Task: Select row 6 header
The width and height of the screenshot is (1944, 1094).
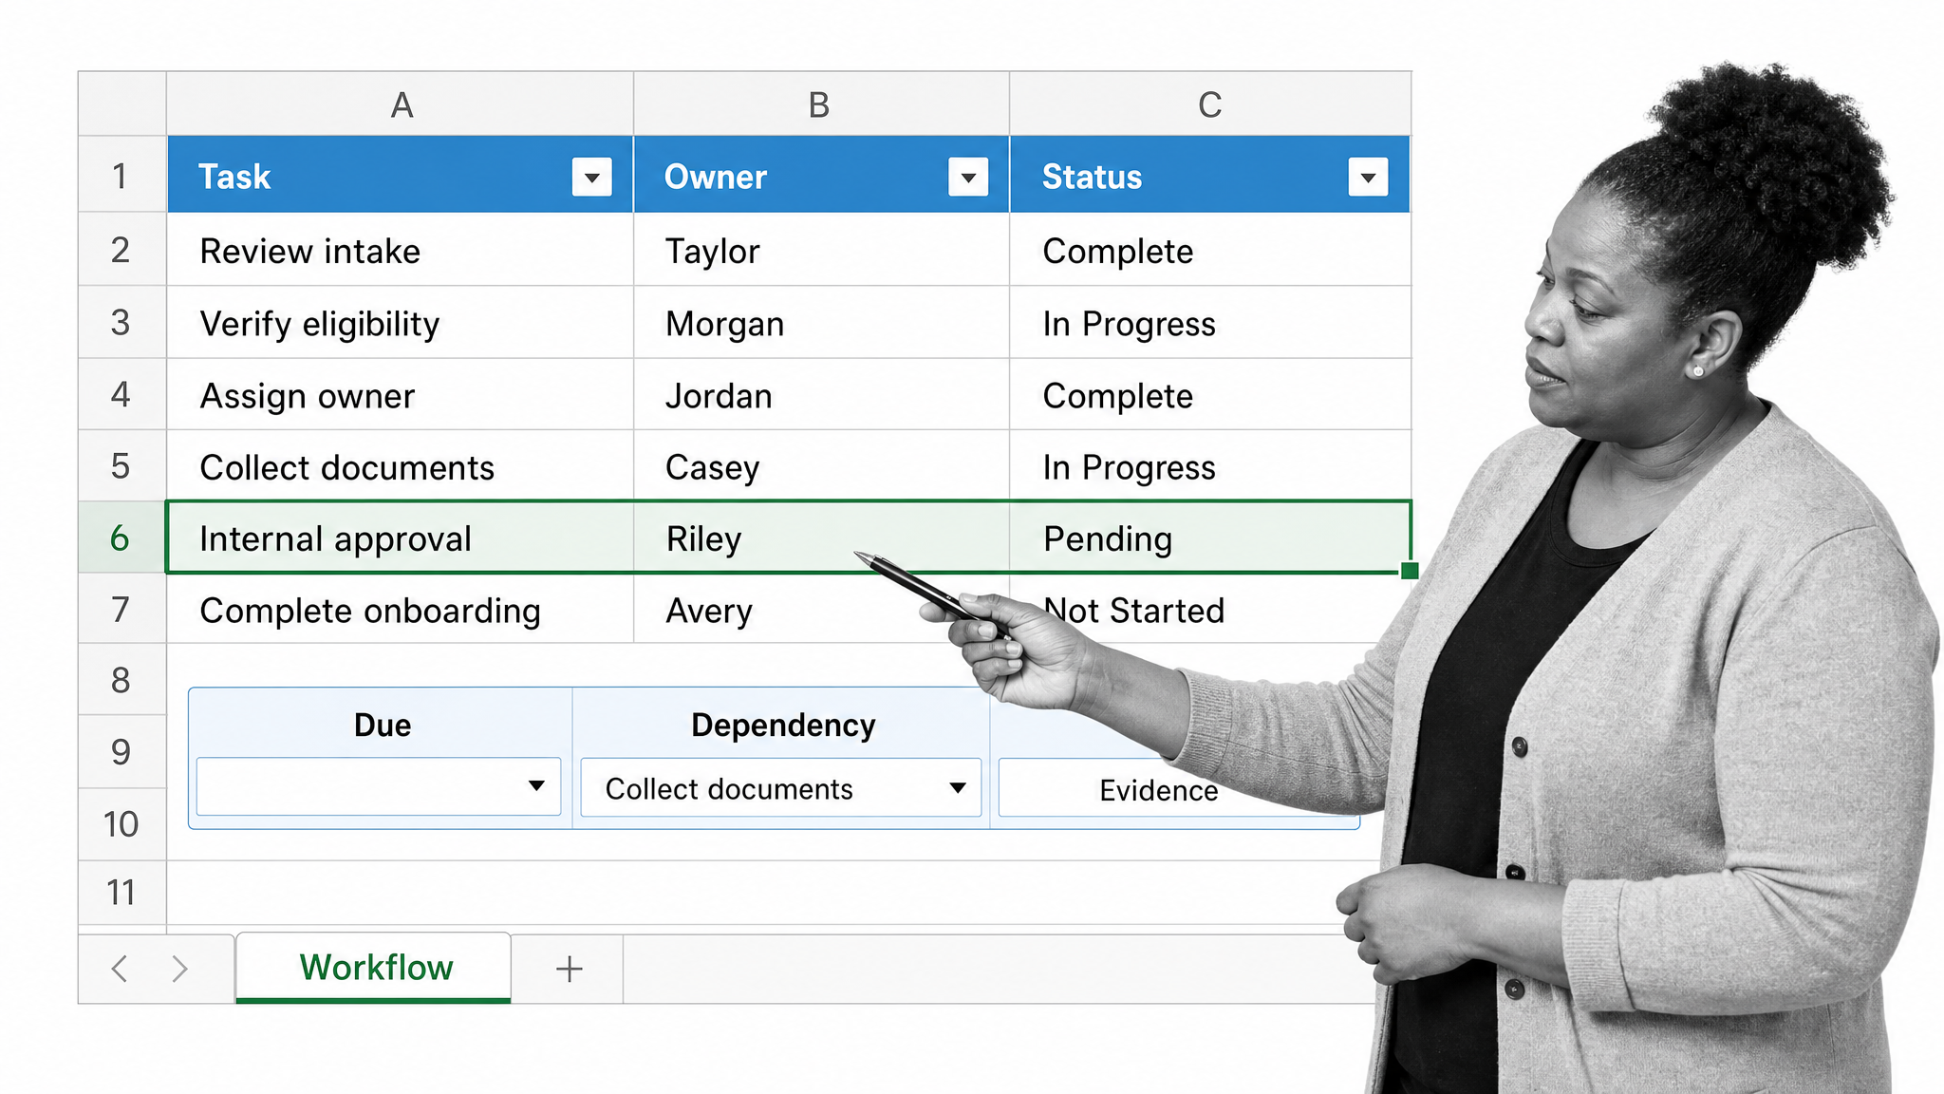Action: [x=121, y=538]
